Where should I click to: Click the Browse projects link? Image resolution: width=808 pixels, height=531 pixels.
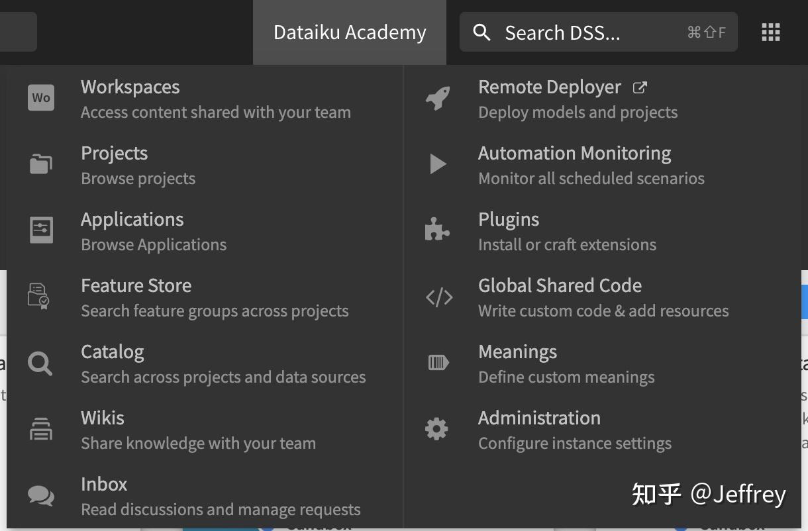(x=138, y=178)
